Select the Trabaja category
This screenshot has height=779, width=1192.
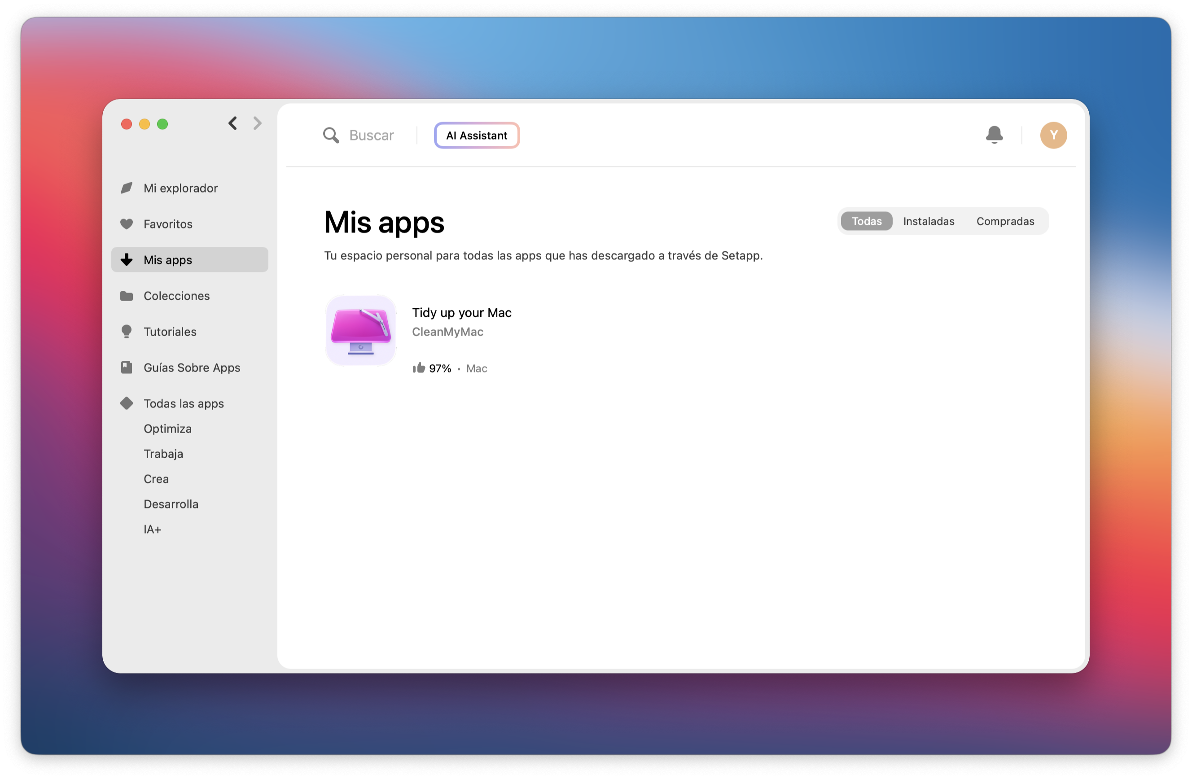coord(163,454)
